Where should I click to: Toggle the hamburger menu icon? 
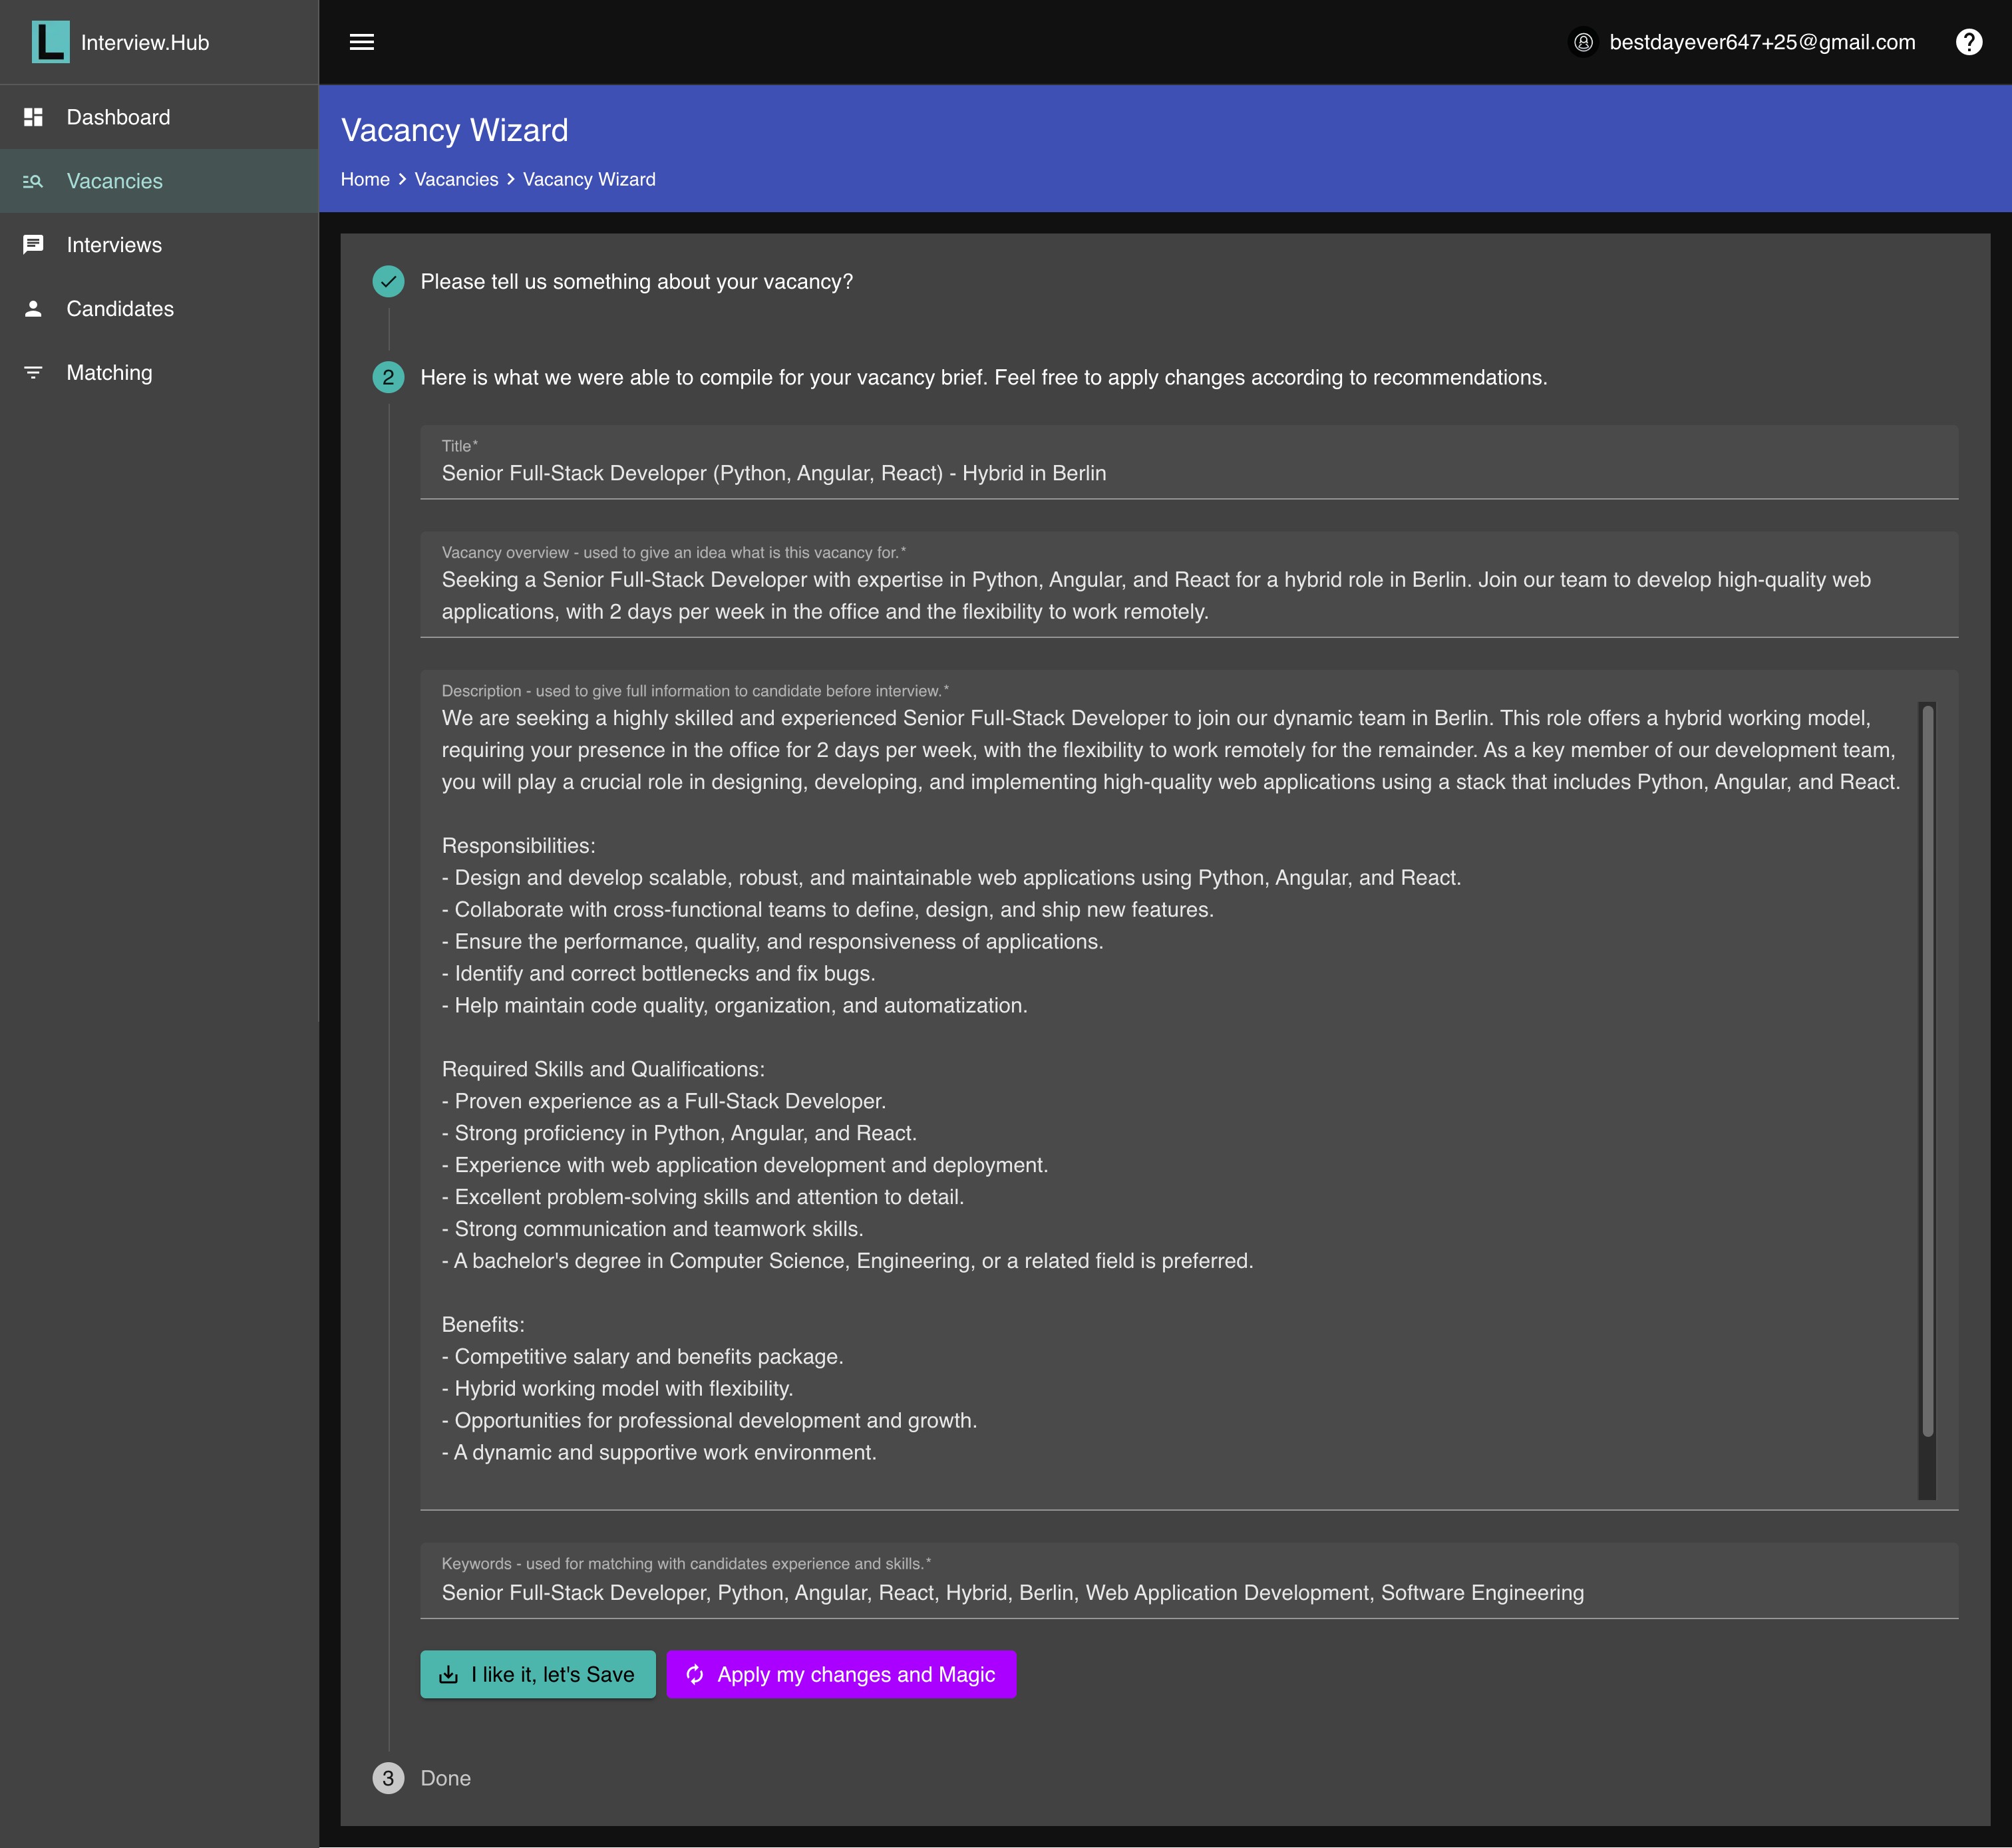click(362, 42)
